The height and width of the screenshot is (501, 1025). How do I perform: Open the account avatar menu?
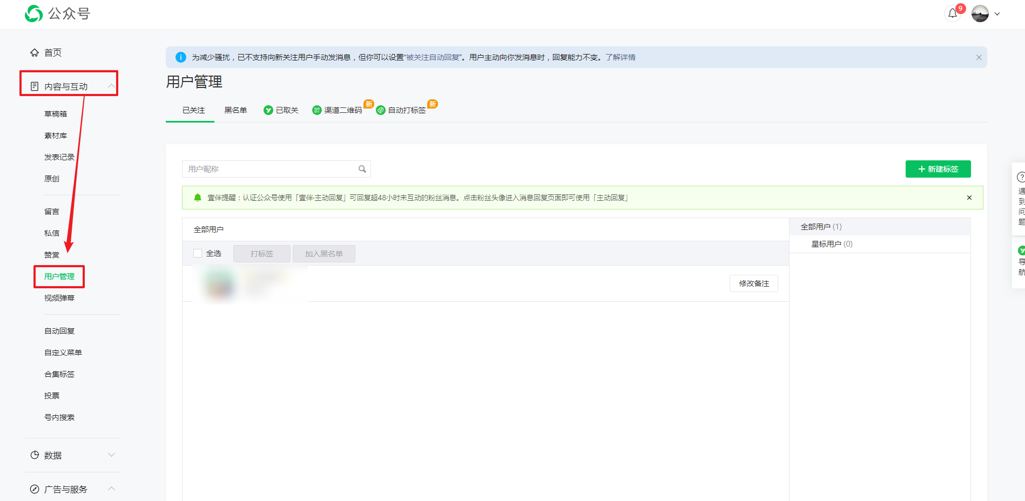tap(980, 13)
